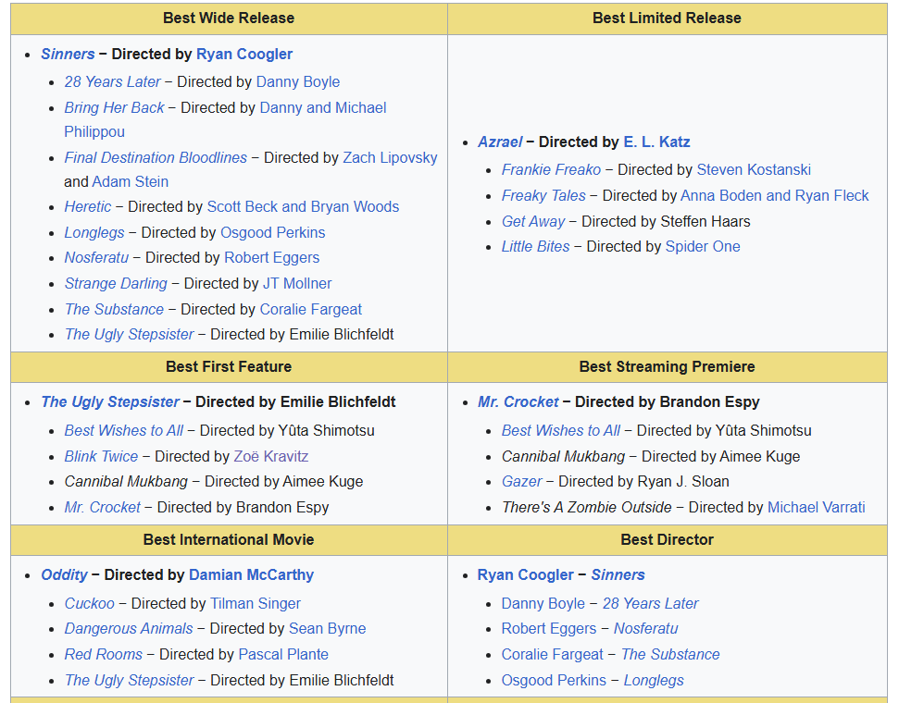Viewport: 899px width, 703px height.
Task: Open Nosferatu link in Best Wide Release
Action: (x=96, y=258)
